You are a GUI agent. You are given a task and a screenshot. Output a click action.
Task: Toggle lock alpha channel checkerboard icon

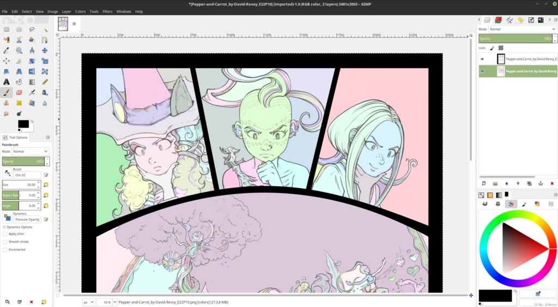click(x=501, y=48)
